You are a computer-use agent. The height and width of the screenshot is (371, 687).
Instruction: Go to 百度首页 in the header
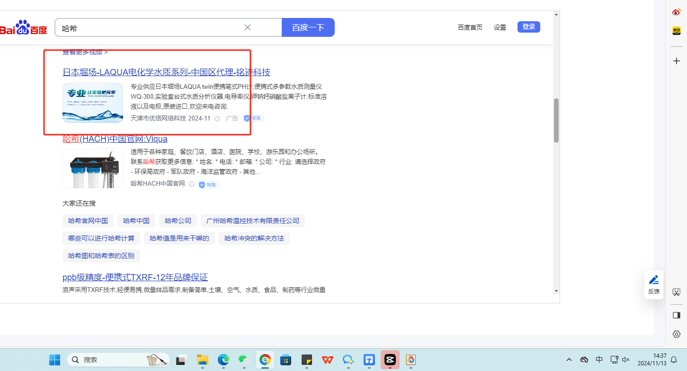click(470, 27)
